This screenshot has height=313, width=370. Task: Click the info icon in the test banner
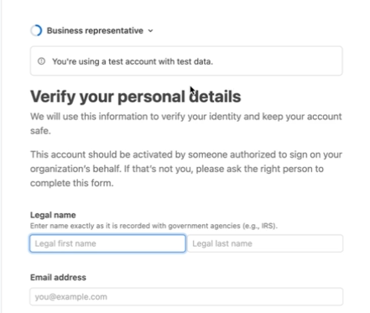point(41,61)
